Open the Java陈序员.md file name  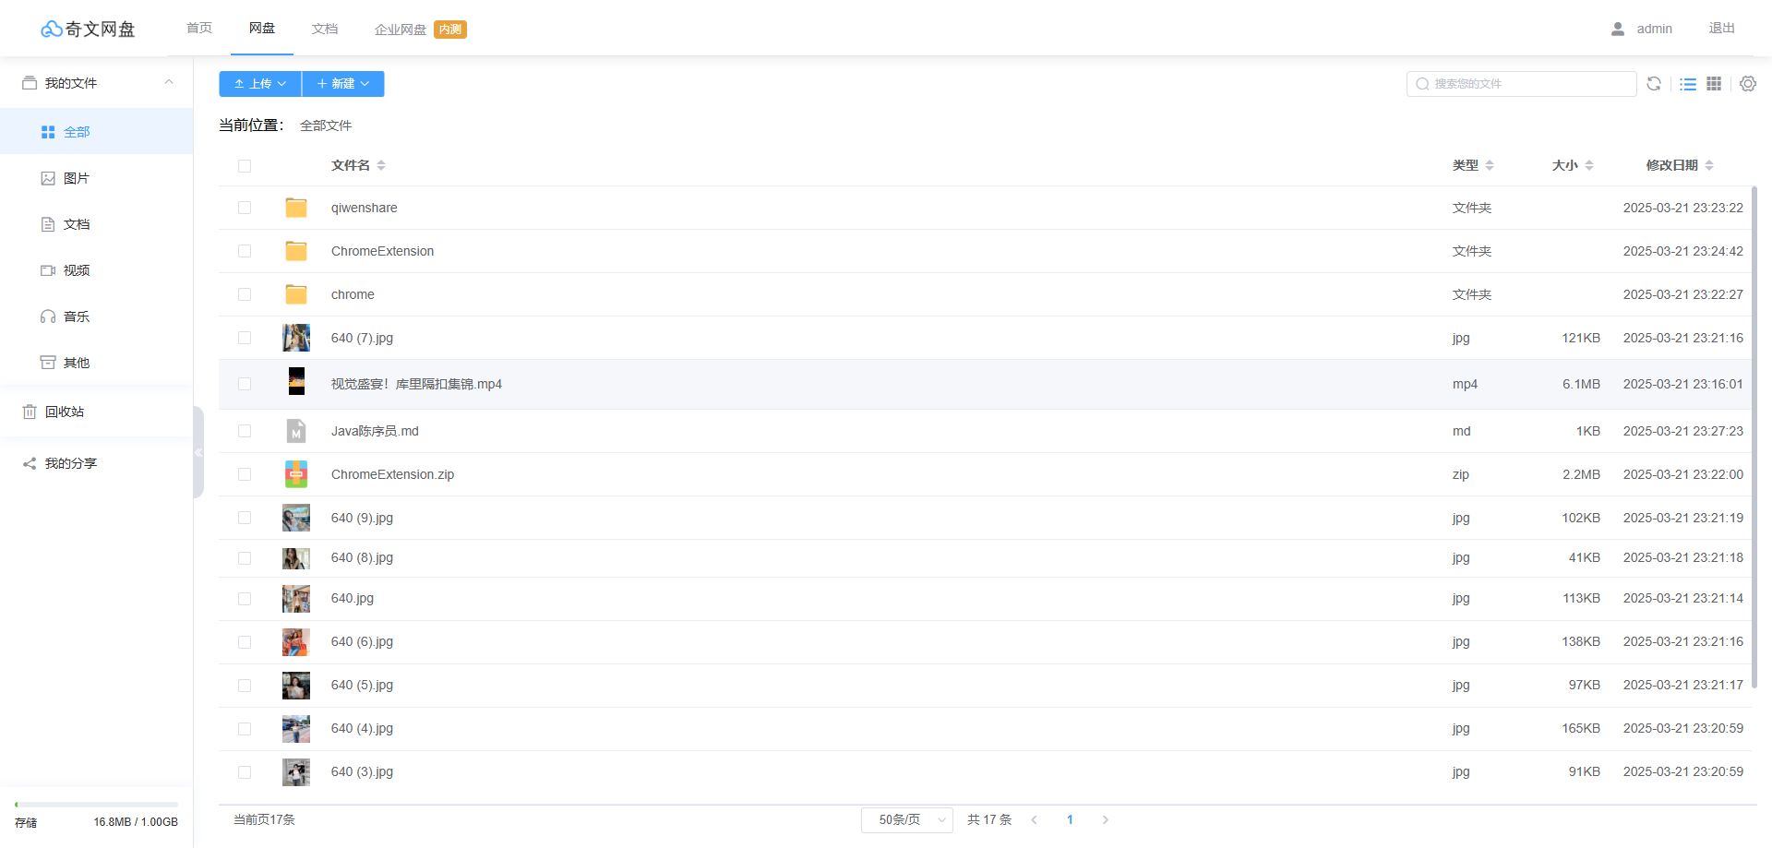point(375,431)
